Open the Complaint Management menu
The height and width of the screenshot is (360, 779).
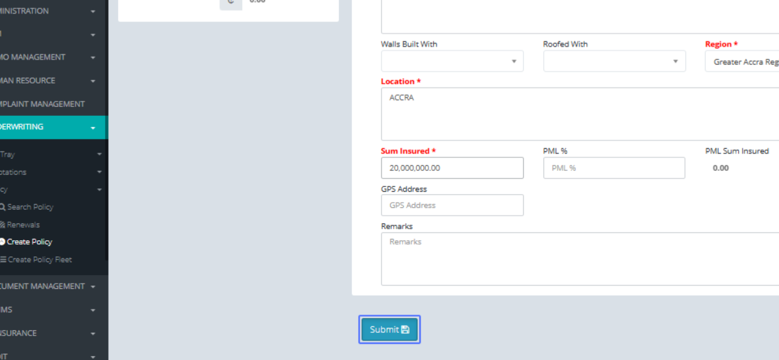[x=45, y=104]
